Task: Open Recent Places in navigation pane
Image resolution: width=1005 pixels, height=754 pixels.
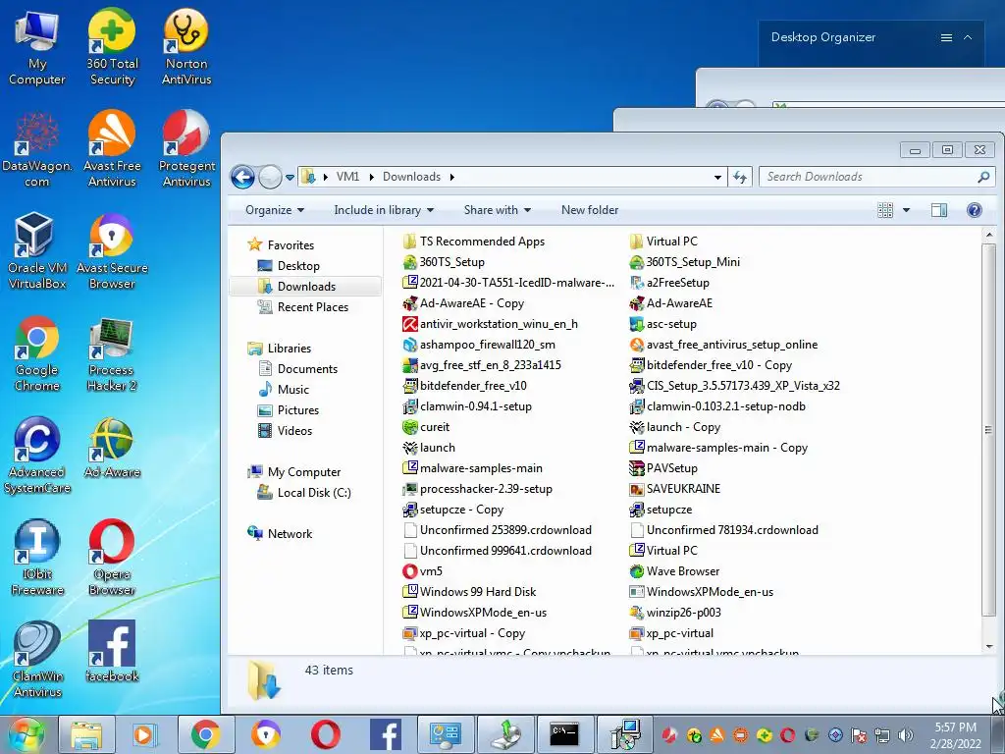Action: point(313,307)
